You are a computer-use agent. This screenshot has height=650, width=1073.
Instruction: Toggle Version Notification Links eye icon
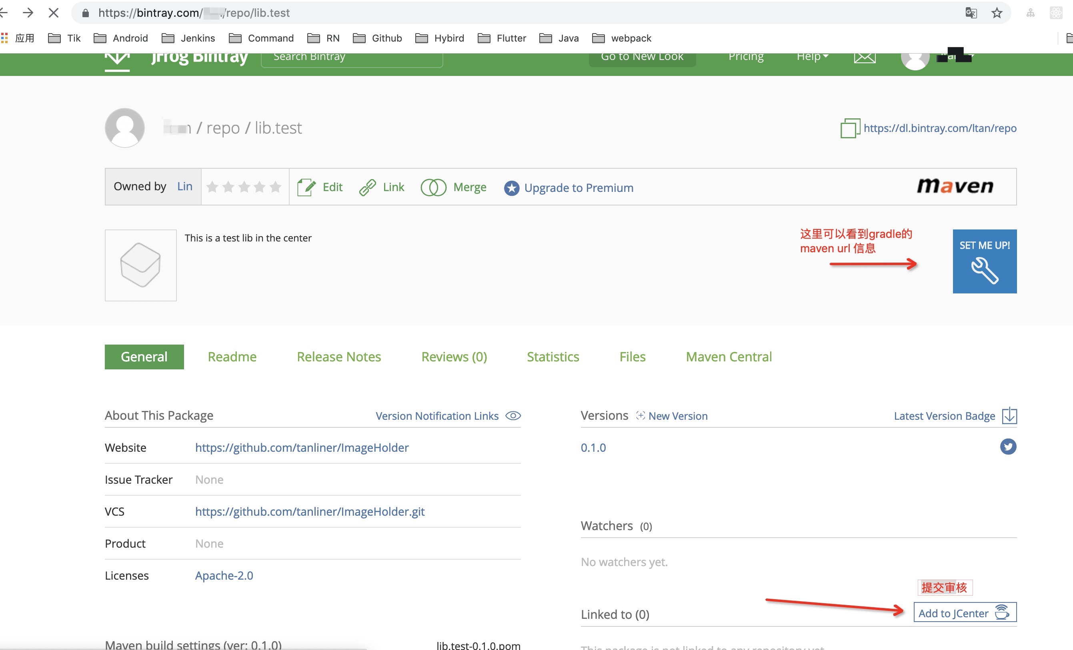tap(512, 415)
